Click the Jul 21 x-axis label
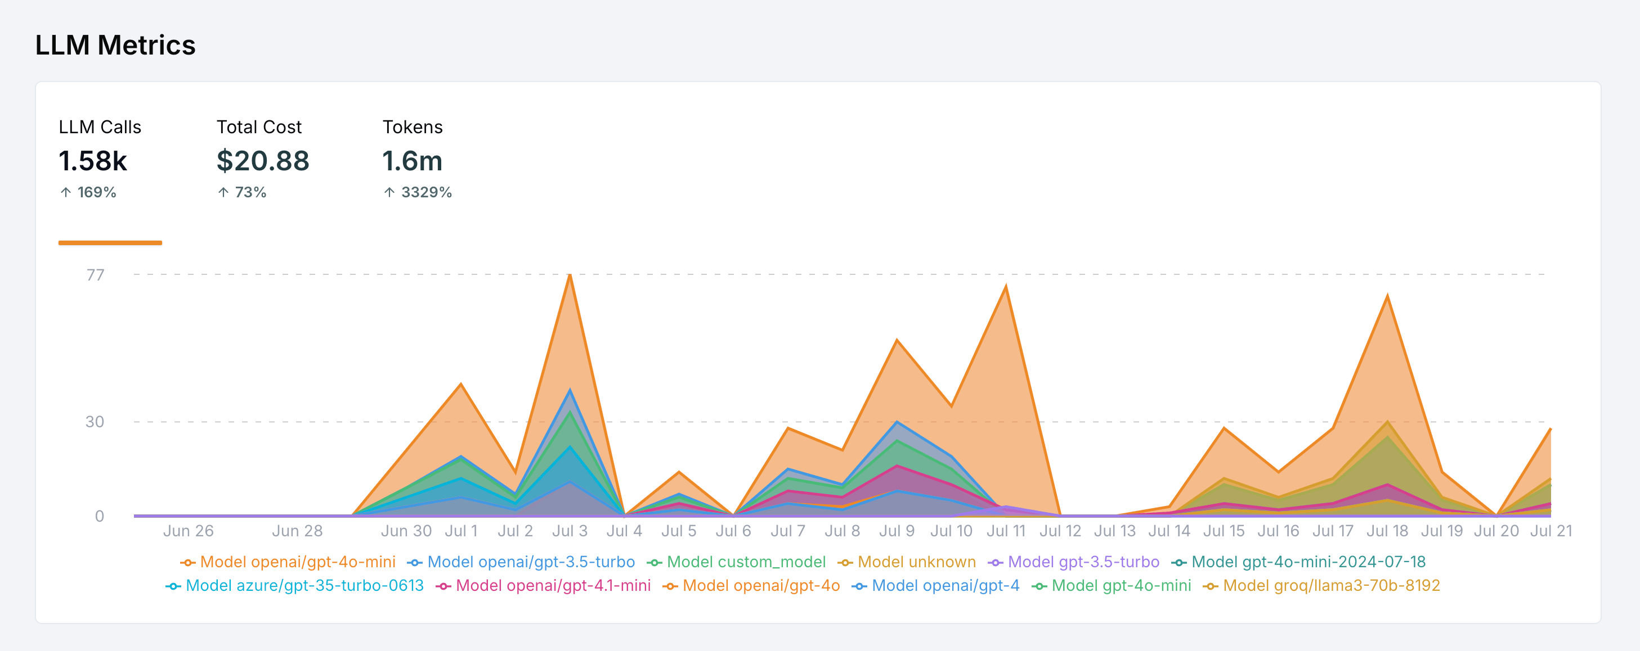Screen dimensions: 1640x651 click(x=1551, y=531)
